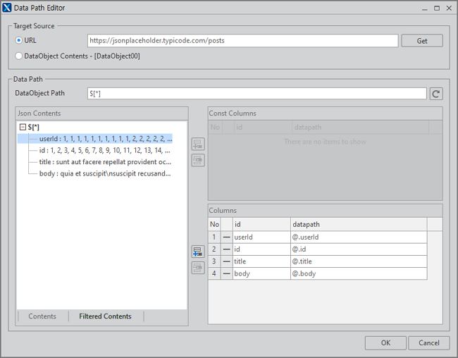Click the minus icon in title row
Screen dimensions: 458x358
[226, 261]
